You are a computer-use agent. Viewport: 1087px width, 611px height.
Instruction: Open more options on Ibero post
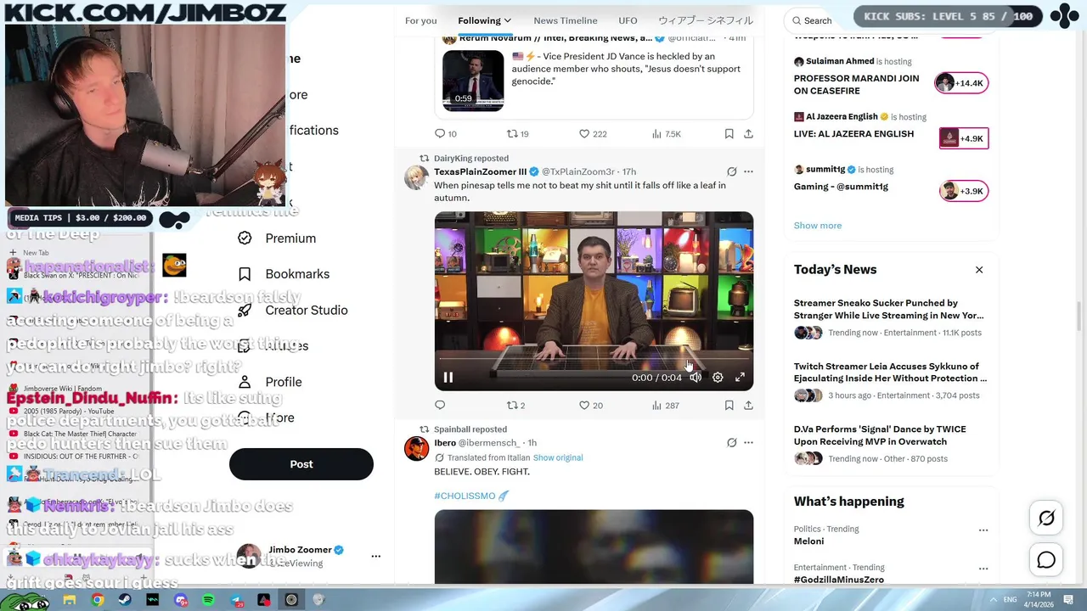[x=748, y=443]
